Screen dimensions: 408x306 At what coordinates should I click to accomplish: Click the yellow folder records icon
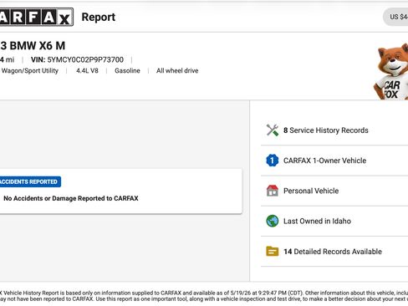tap(273, 252)
